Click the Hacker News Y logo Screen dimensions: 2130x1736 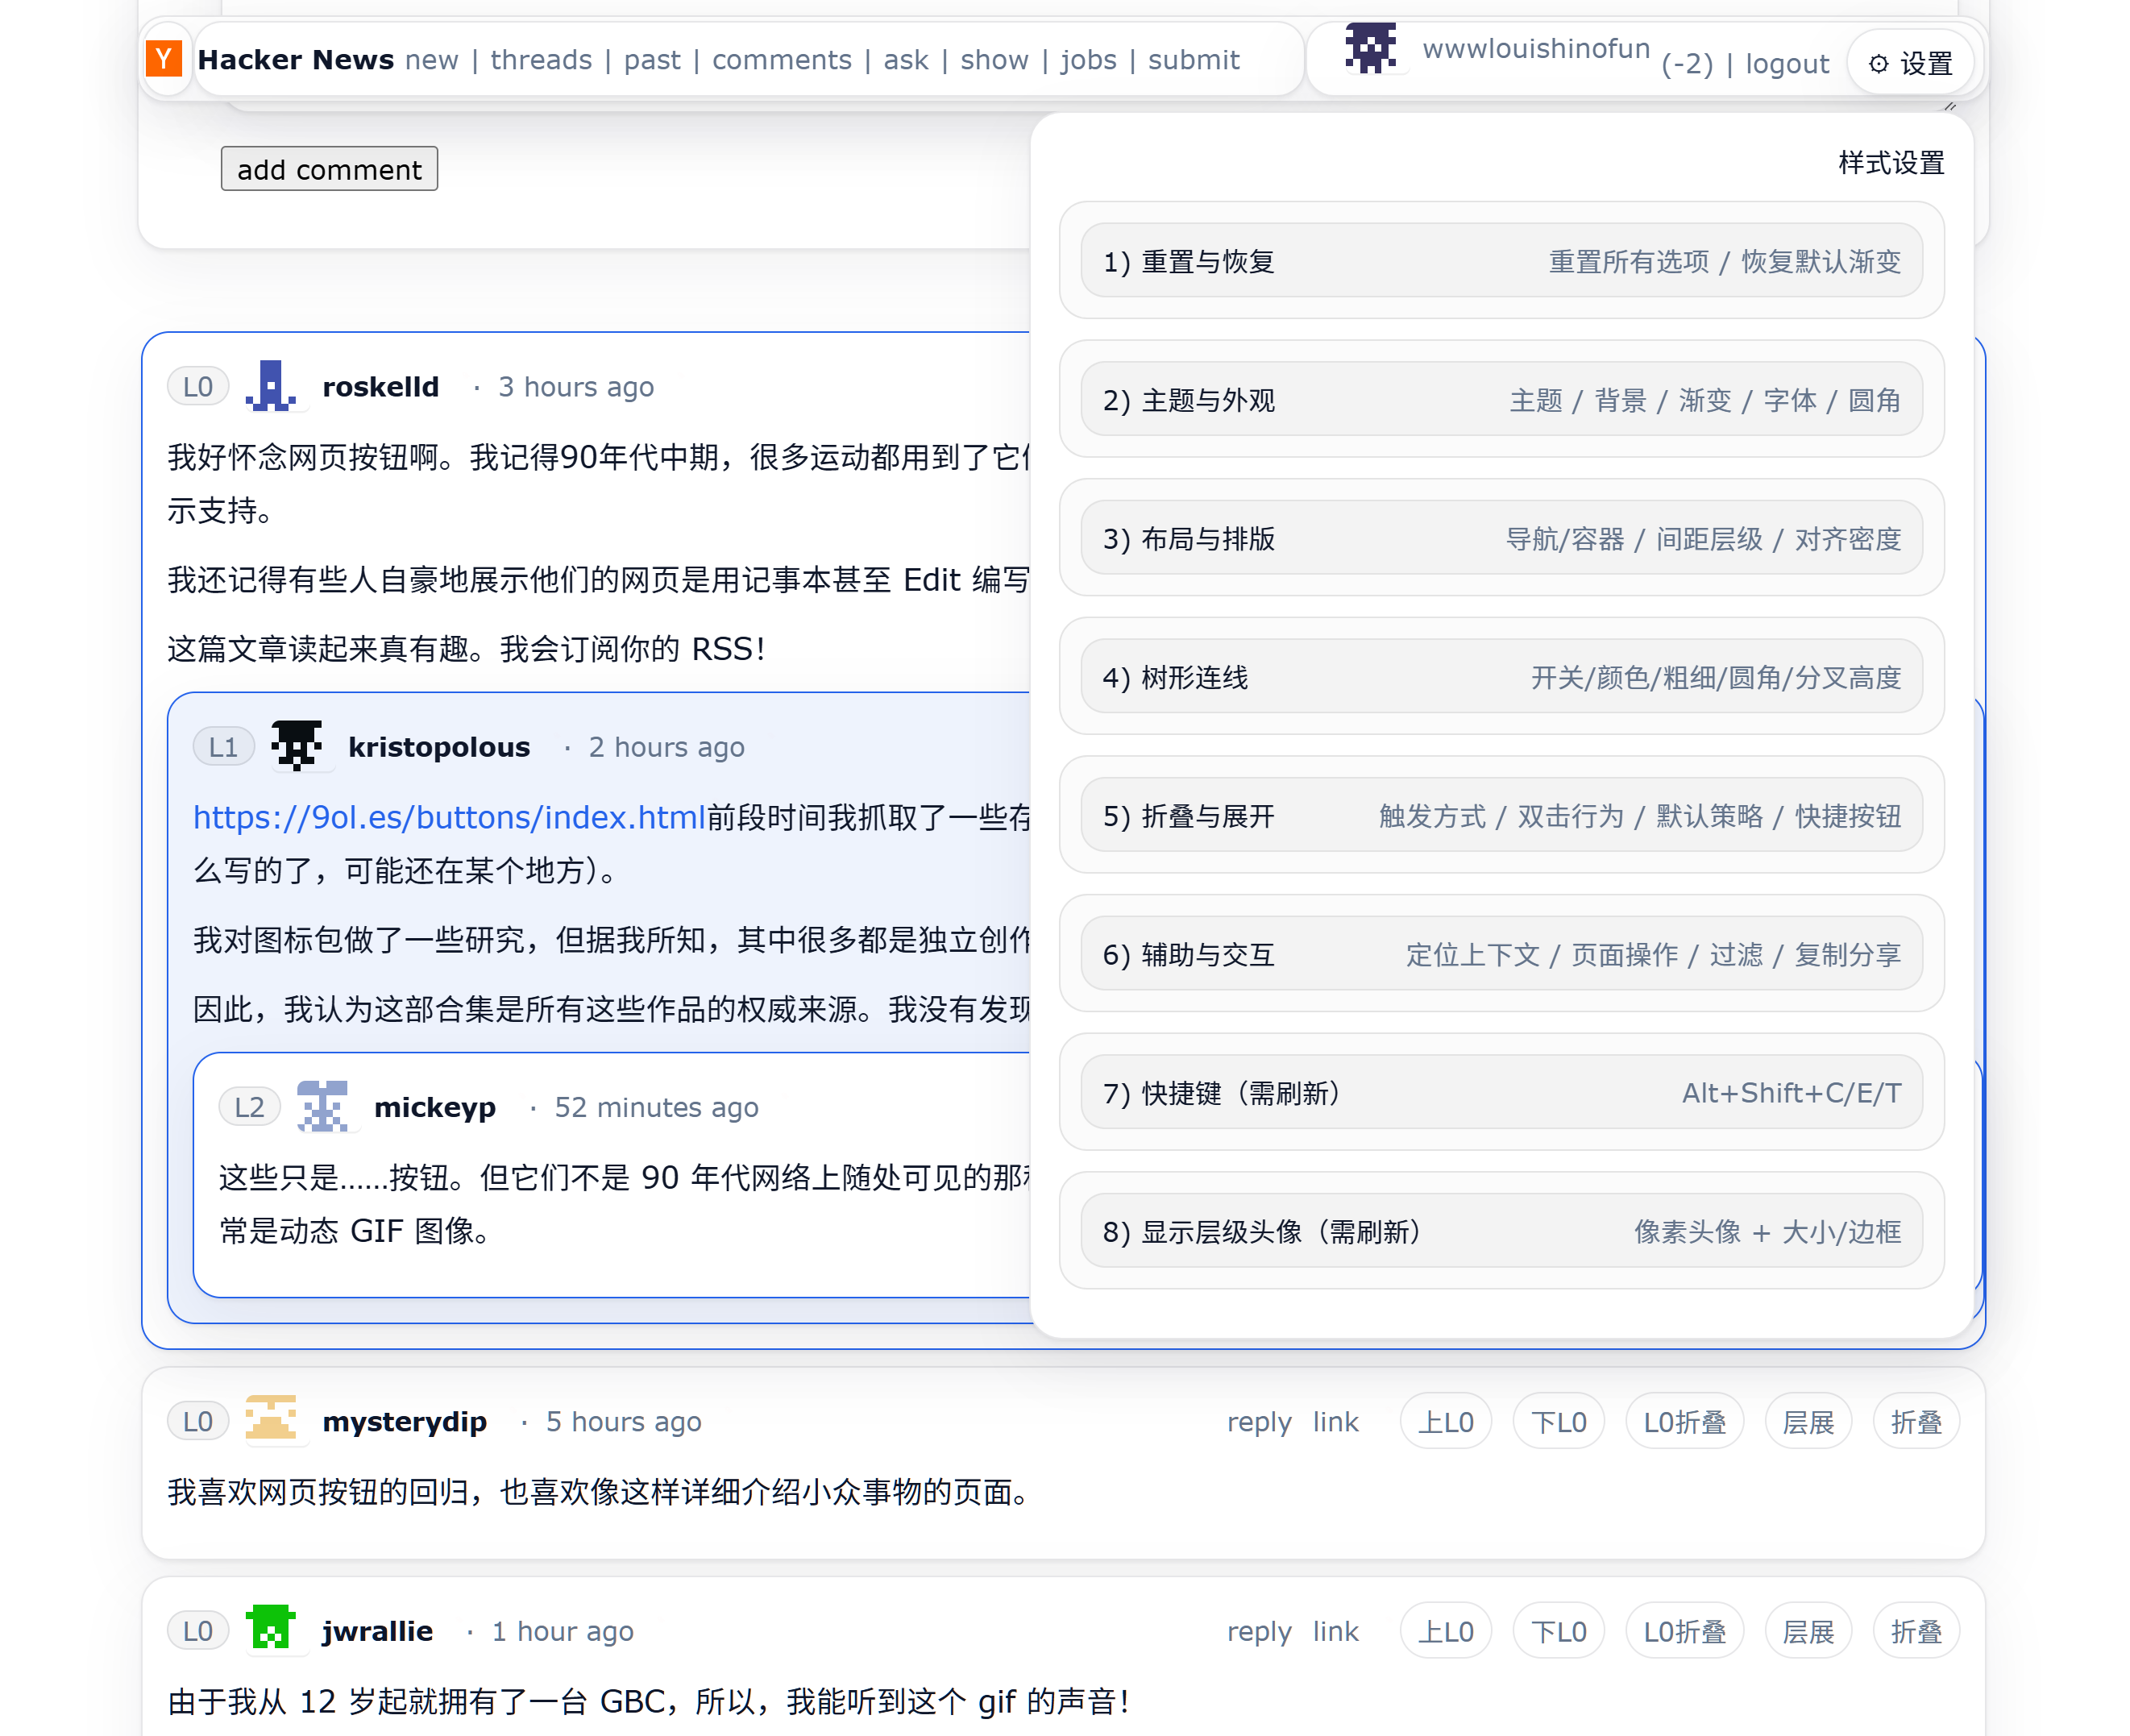tap(163, 59)
